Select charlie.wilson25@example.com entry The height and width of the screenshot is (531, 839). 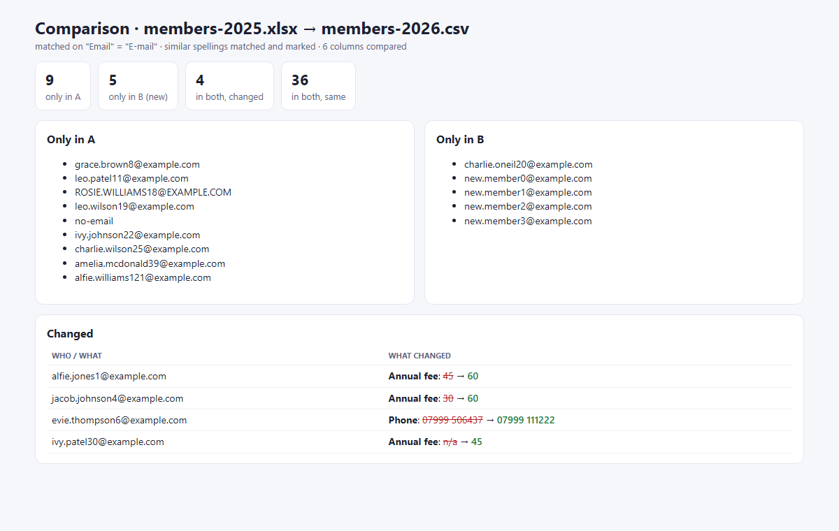[x=142, y=249]
